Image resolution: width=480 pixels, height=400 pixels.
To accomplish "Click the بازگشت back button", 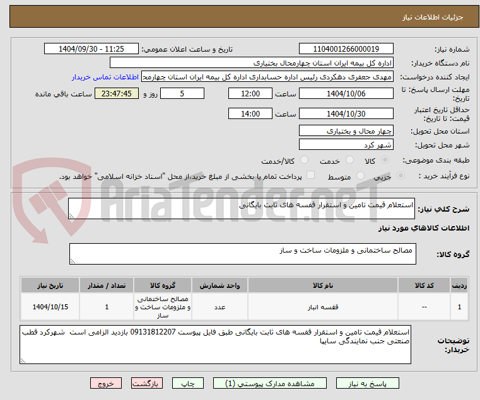I will click(146, 383).
